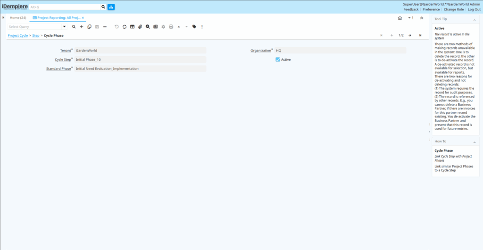483x250 pixels.
Task: Focus the Alt+G global search box
Action: [x=65, y=7]
